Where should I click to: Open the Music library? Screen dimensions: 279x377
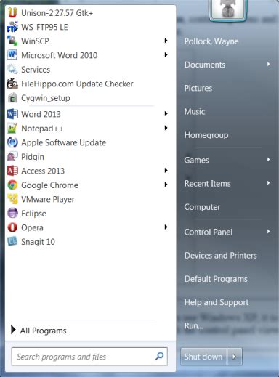click(x=195, y=112)
